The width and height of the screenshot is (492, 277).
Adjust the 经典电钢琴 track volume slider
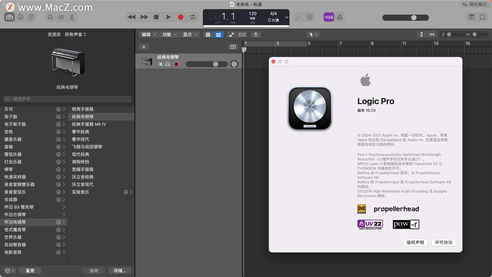point(207,64)
